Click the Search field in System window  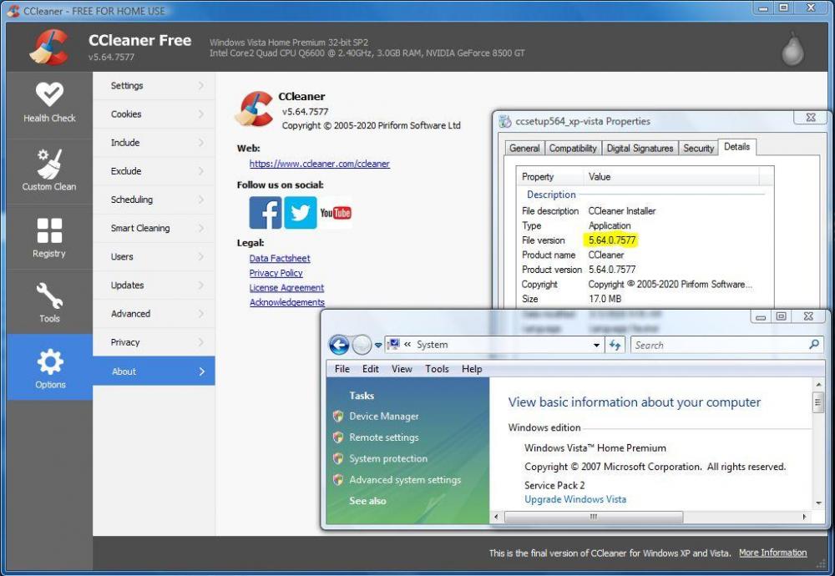(718, 345)
